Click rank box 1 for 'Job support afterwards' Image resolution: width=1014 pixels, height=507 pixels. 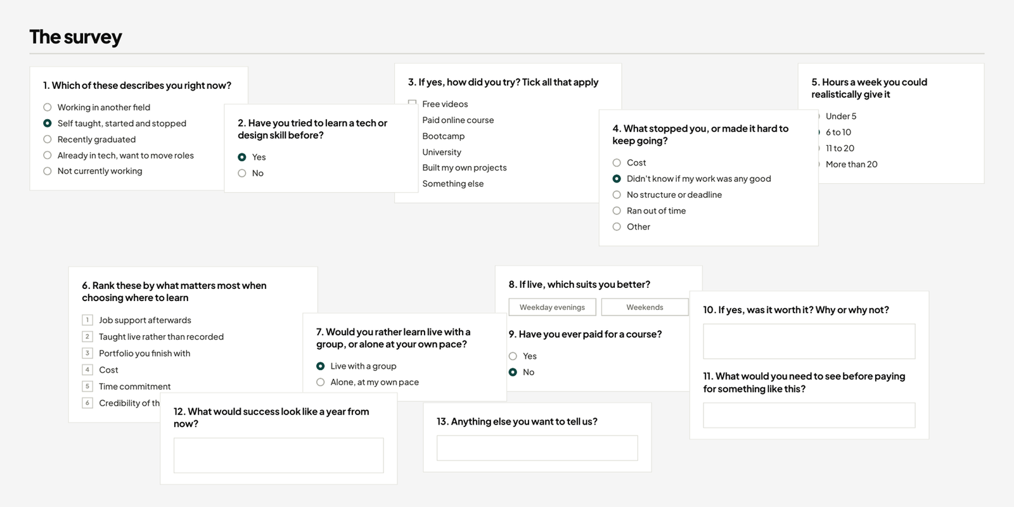pyautogui.click(x=87, y=320)
